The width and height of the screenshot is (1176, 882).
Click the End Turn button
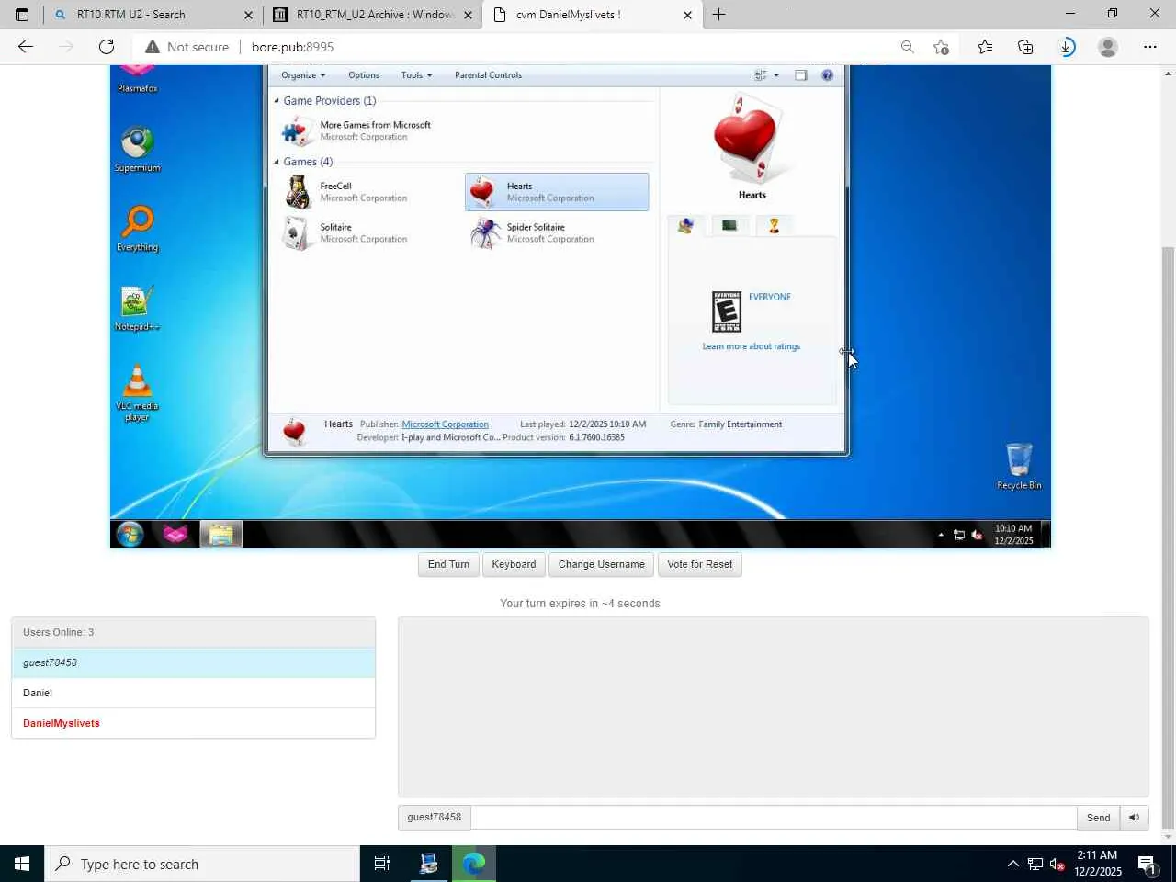pos(448,564)
